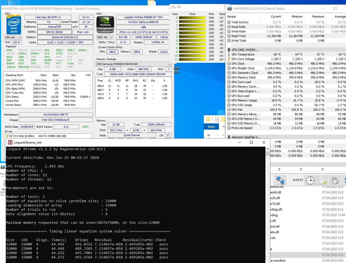Click the network remote sensor icon in HWiNFO
The height and width of the screenshot is (263, 346).
tap(280, 180)
